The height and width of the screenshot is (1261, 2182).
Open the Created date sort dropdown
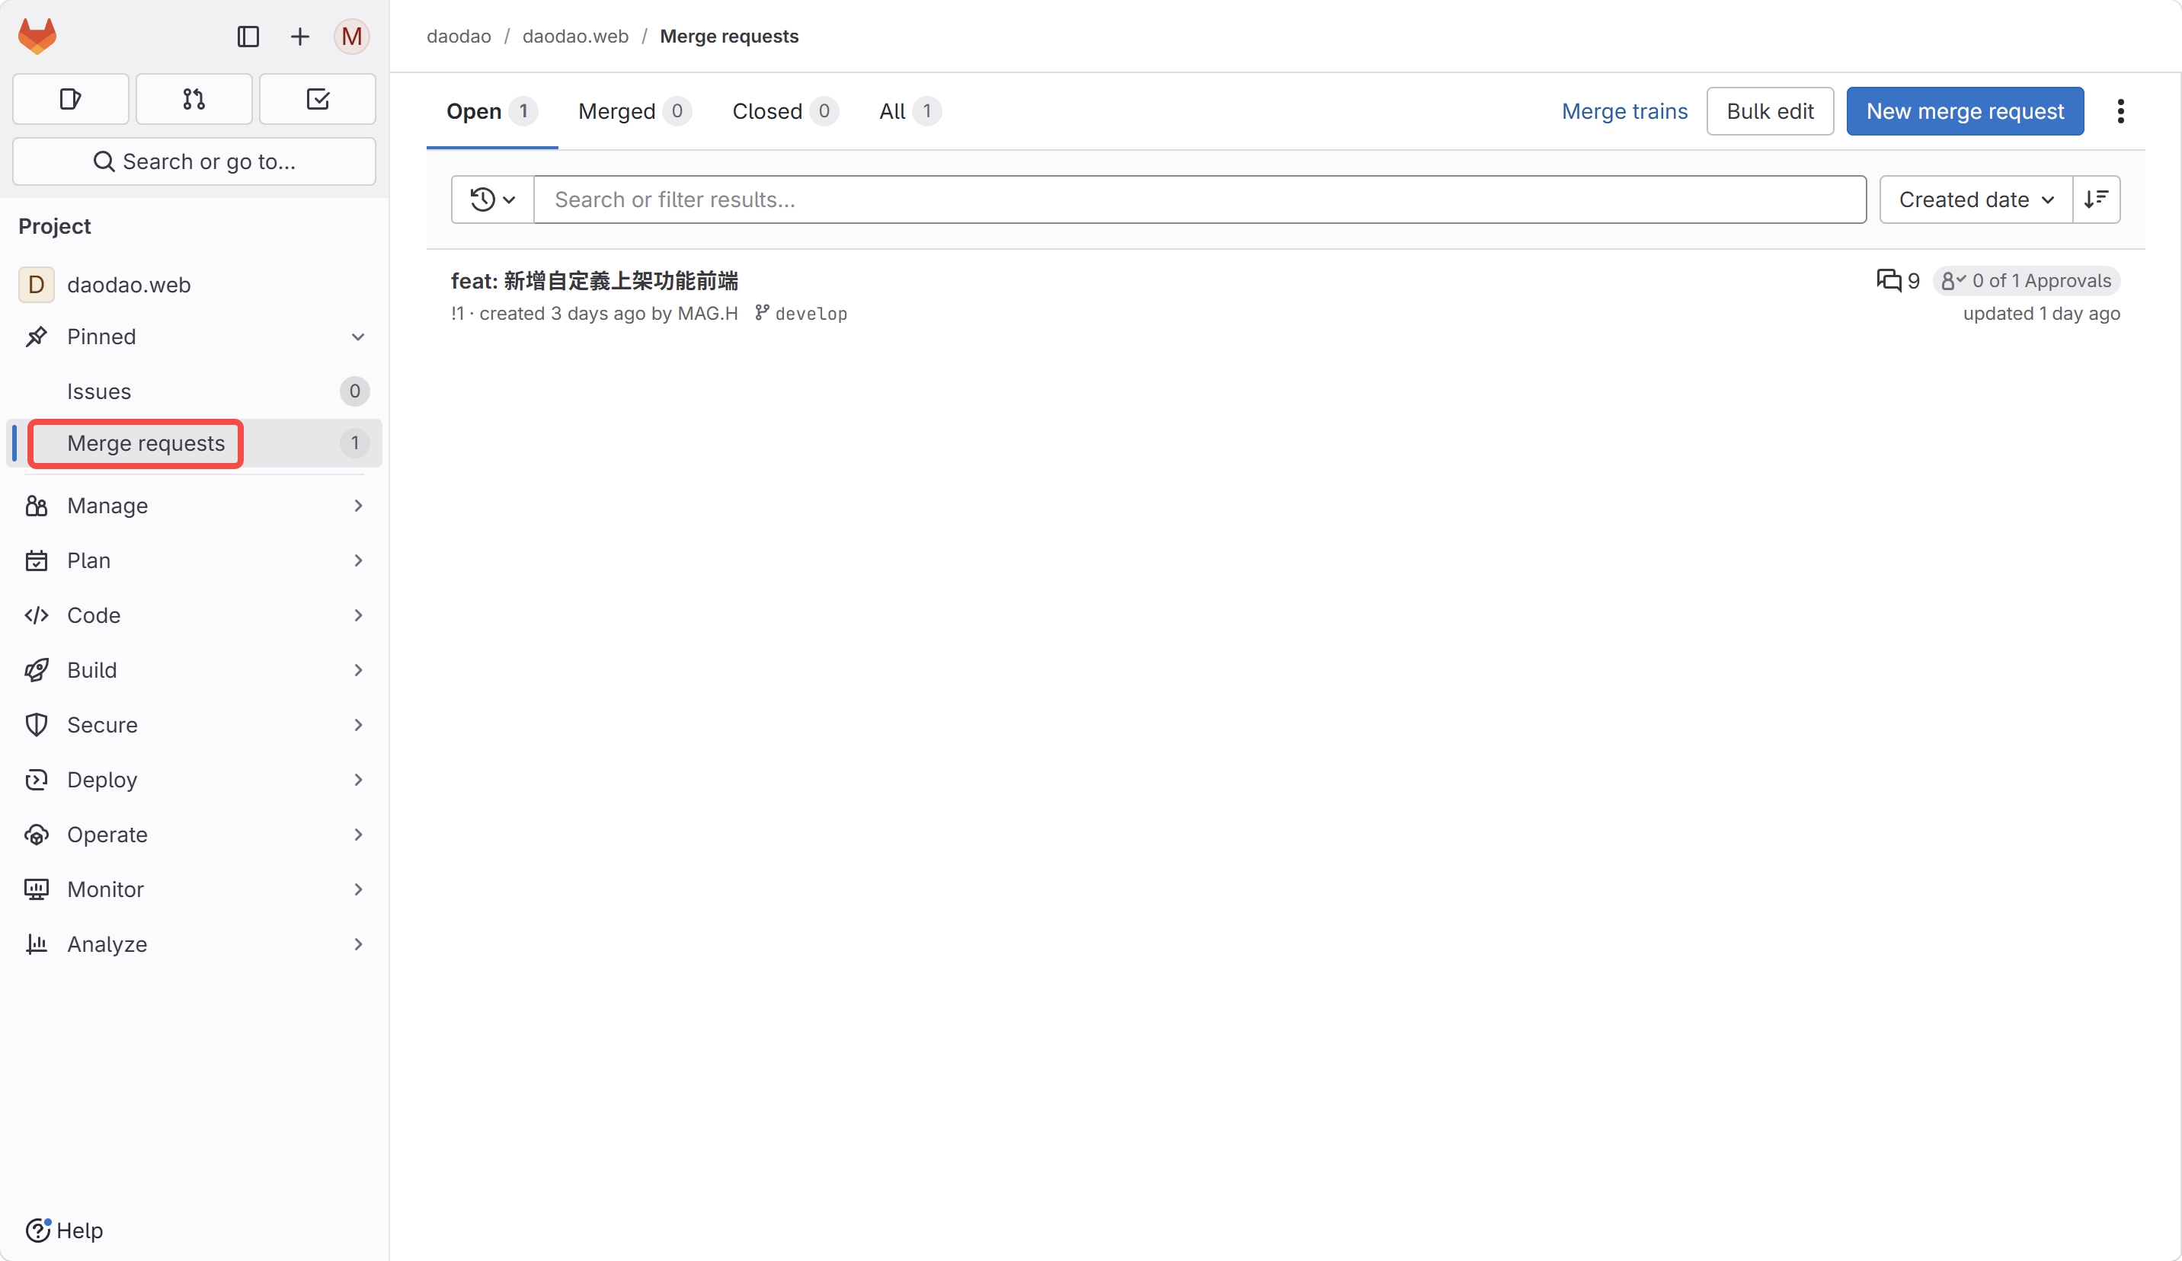[x=1976, y=200]
